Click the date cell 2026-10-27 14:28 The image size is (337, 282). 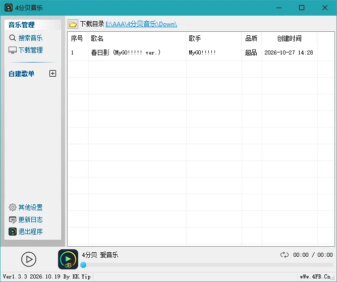point(289,52)
